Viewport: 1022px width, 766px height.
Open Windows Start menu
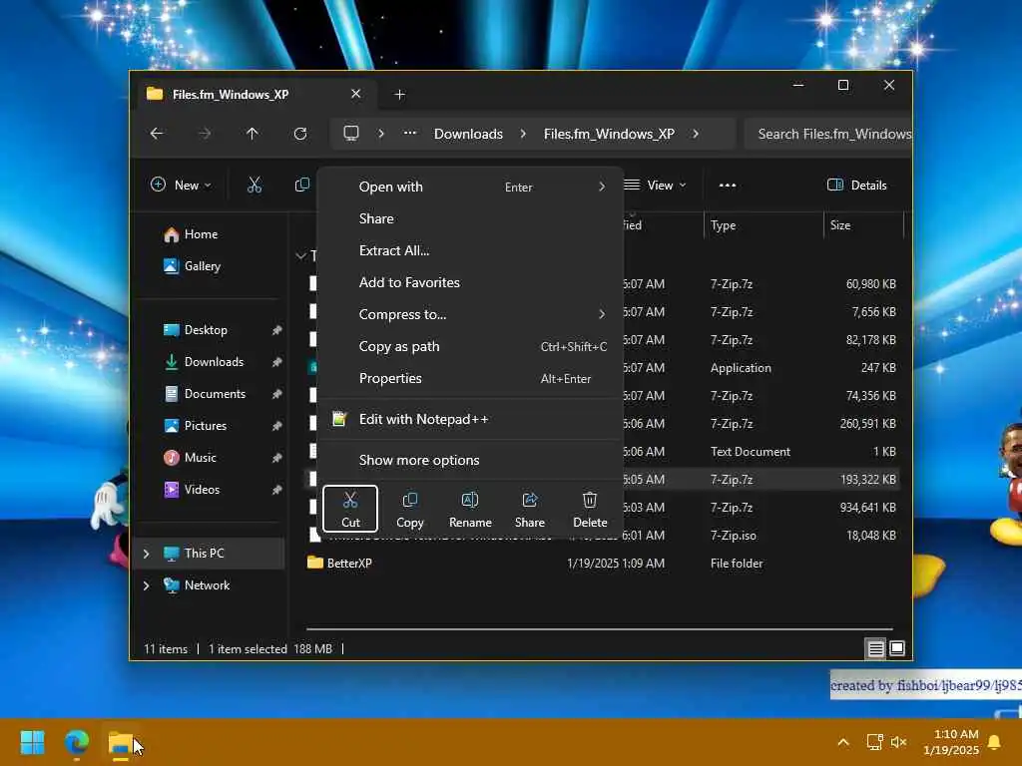33,742
